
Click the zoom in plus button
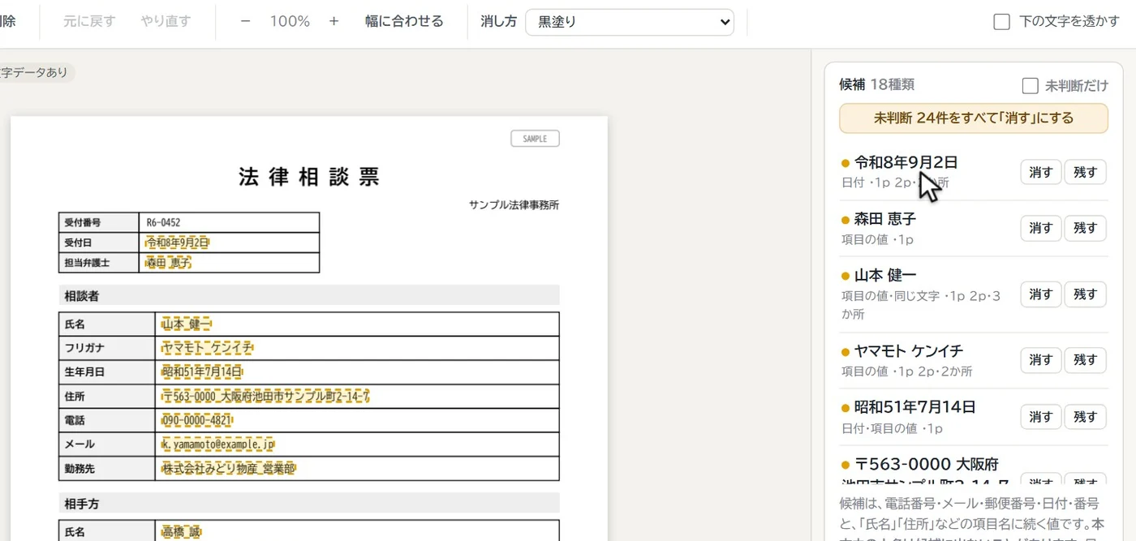(333, 22)
